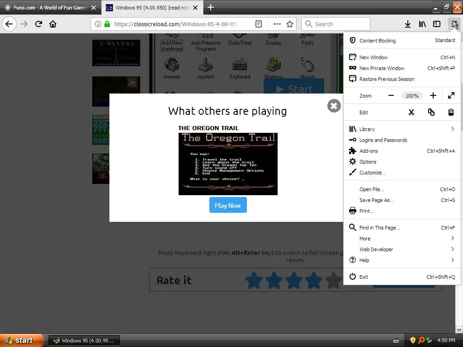Click the Add New Hardware icon
Viewport: 463px width, 347px height.
[172, 43]
